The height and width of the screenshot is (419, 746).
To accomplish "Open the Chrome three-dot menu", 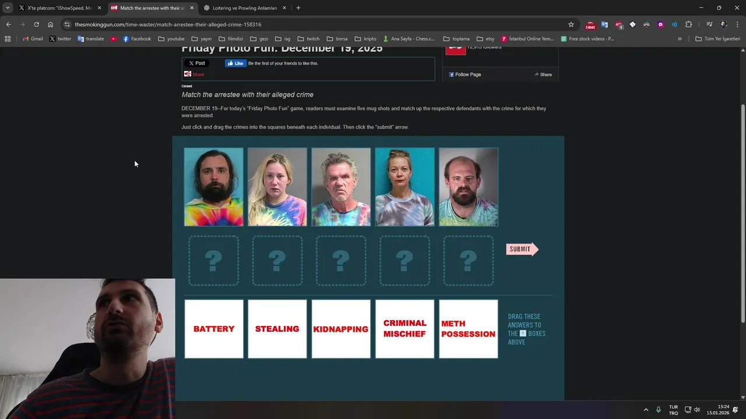I will 737,24.
